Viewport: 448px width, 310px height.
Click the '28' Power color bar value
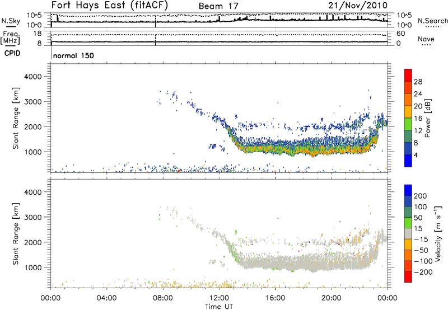pos(418,82)
